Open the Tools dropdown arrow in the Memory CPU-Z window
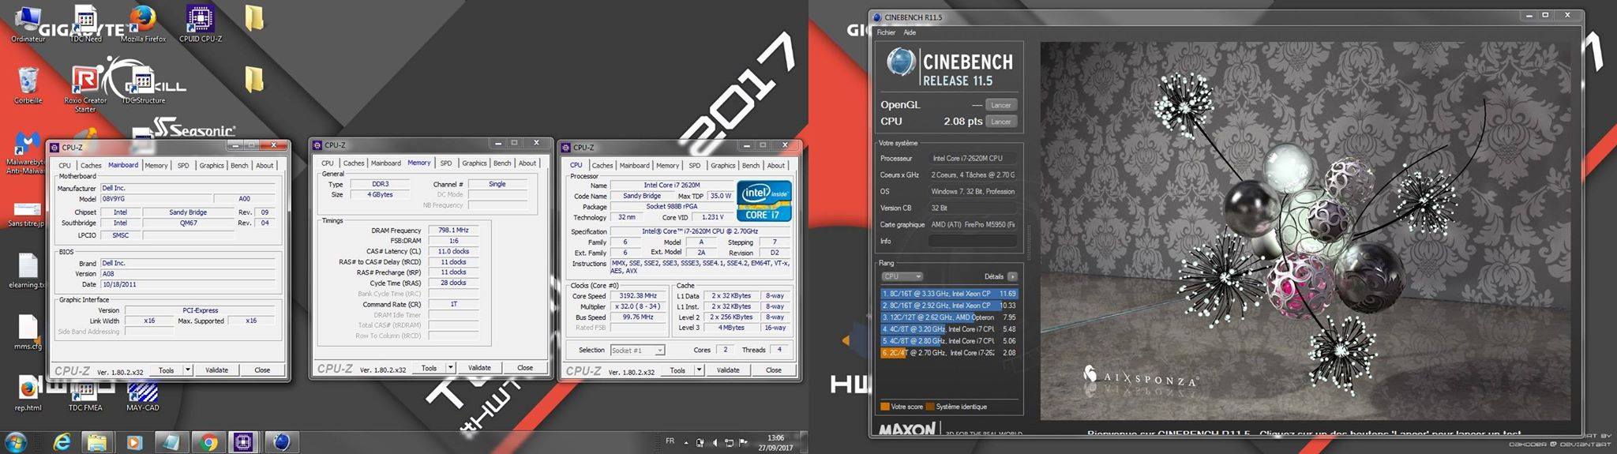 tap(451, 368)
